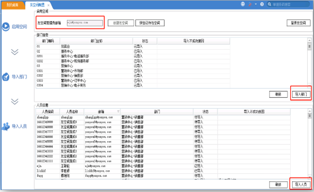Select department row with code 01
314x192 pixels.
point(133,47)
